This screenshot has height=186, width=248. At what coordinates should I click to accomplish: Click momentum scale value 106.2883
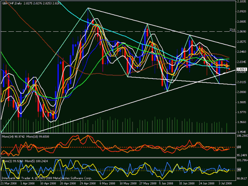(242, 136)
